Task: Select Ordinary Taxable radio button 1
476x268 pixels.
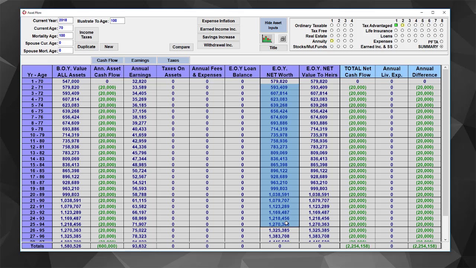Action: [332, 26]
